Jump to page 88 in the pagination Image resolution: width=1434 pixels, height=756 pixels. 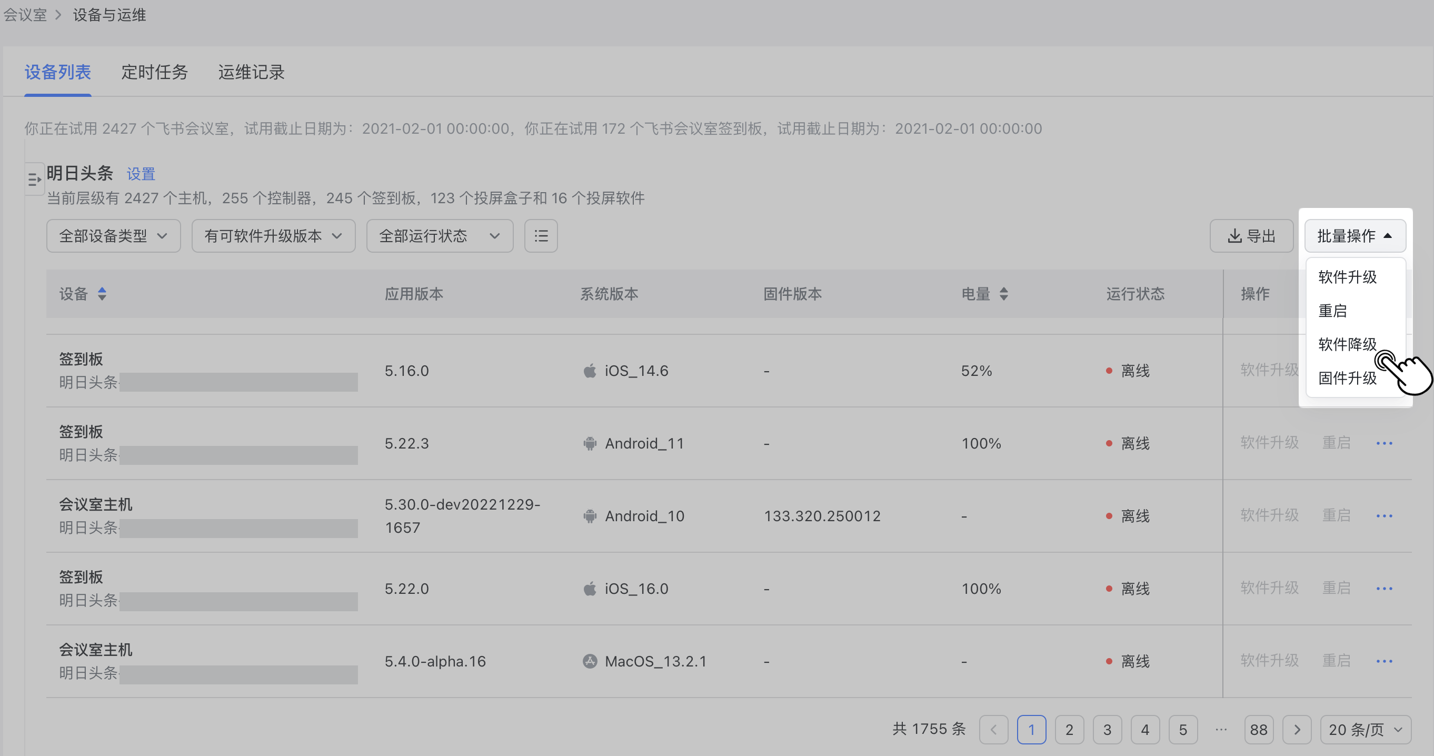point(1258,729)
